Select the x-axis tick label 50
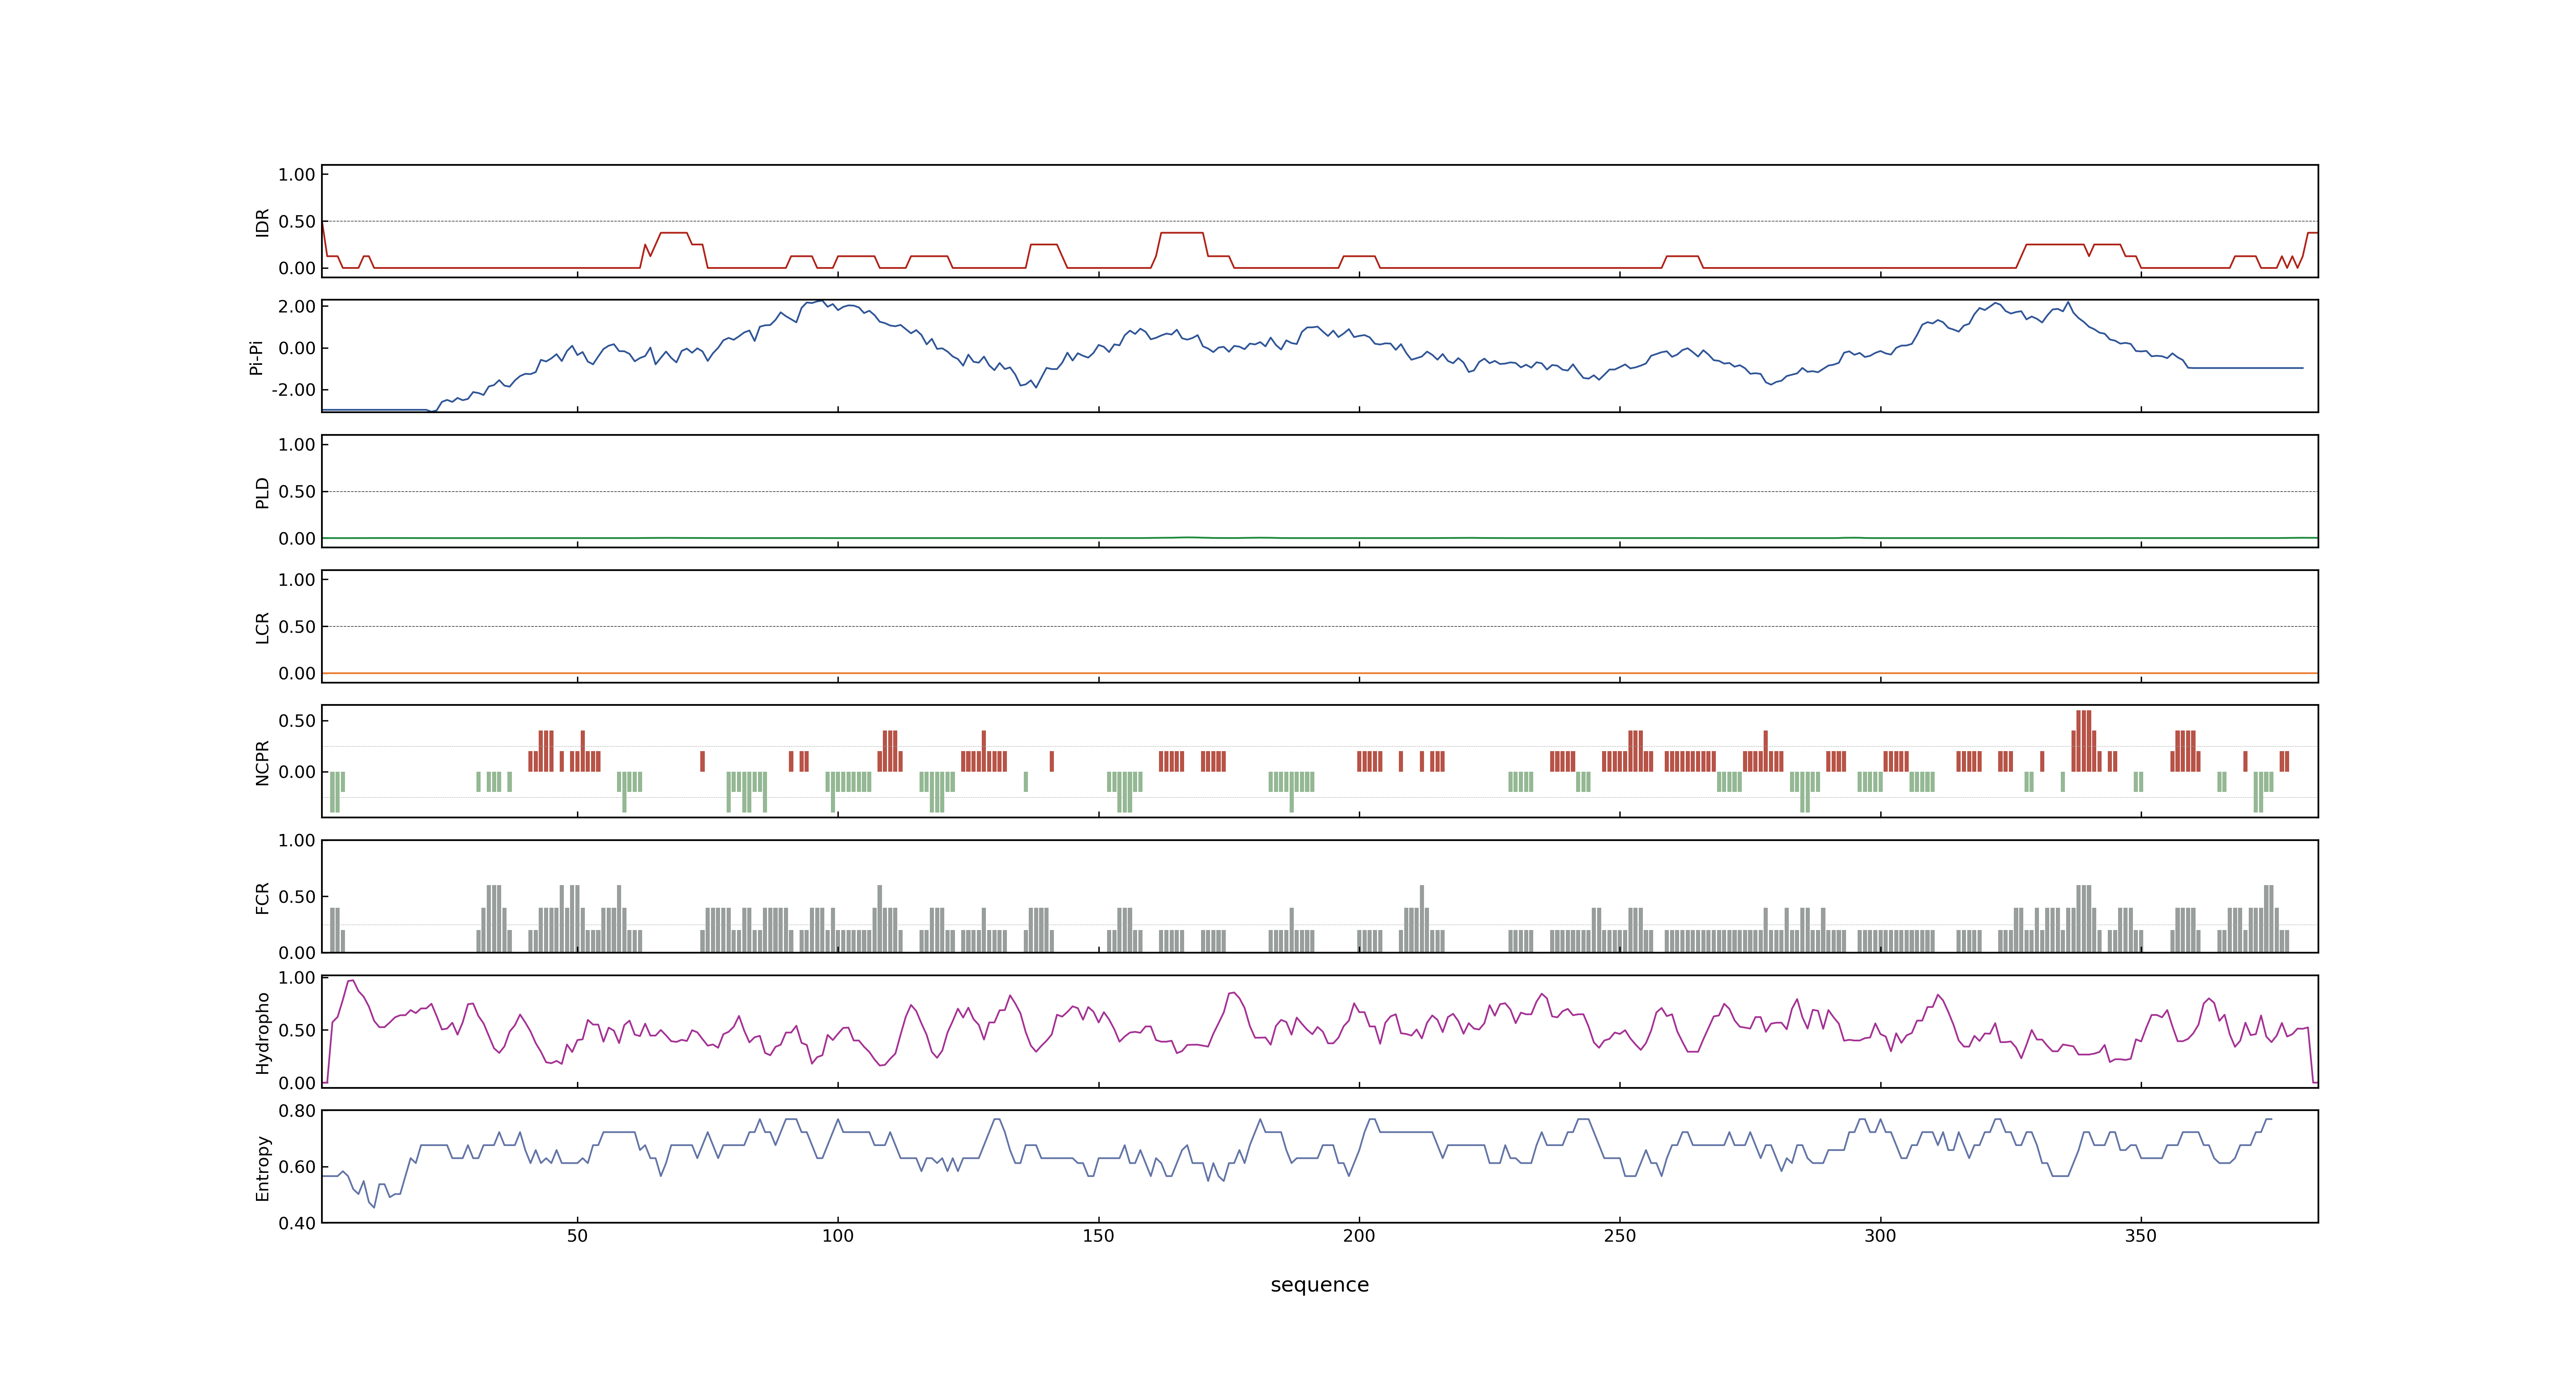Screen dimensions: 2576x1374 click(577, 1236)
